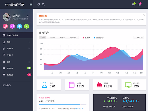The height and width of the screenshot is (111, 148).
Task: Click today's income ¥143.03
Action: click(x=110, y=101)
